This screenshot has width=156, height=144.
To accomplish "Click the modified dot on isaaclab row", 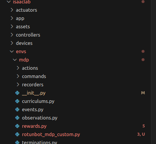I will [x=143, y=2].
